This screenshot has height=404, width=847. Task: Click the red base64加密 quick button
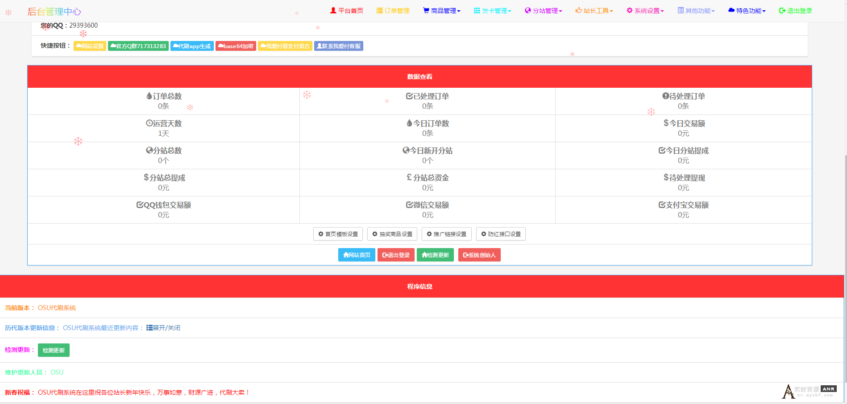pyautogui.click(x=236, y=46)
